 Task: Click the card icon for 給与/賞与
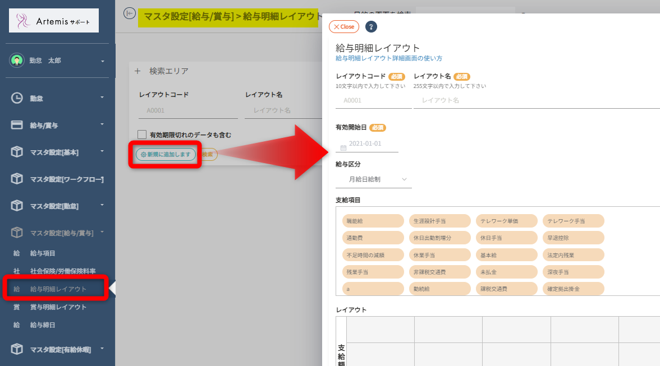pos(17,125)
